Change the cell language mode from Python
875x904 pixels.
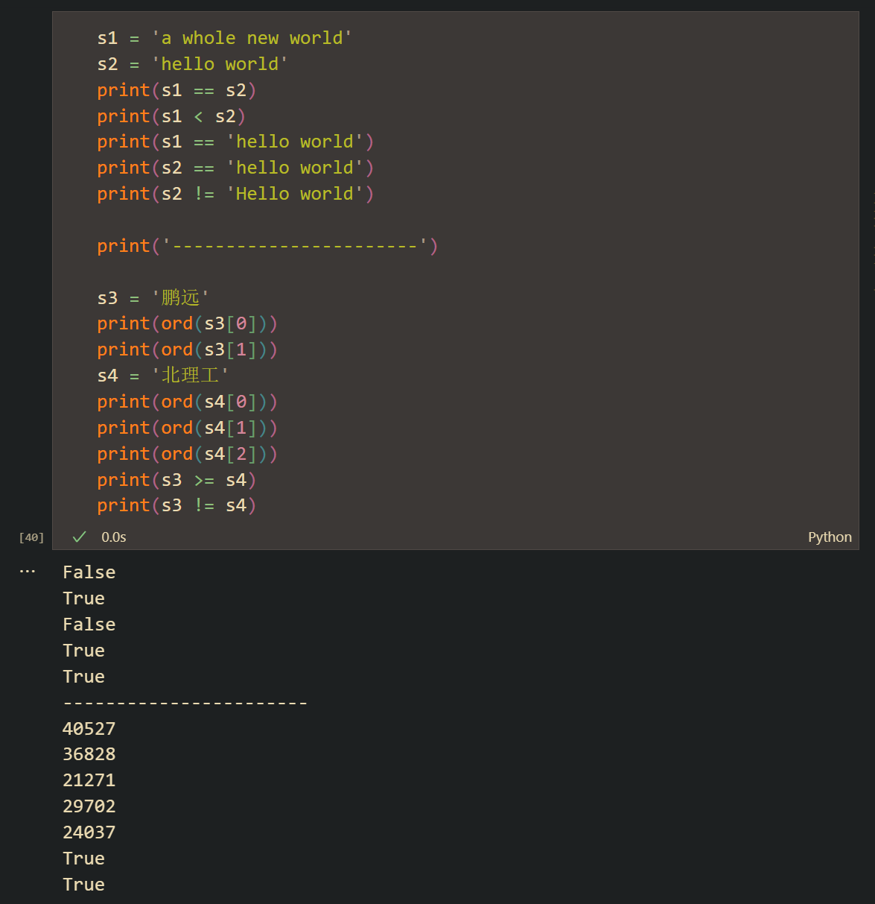830,537
